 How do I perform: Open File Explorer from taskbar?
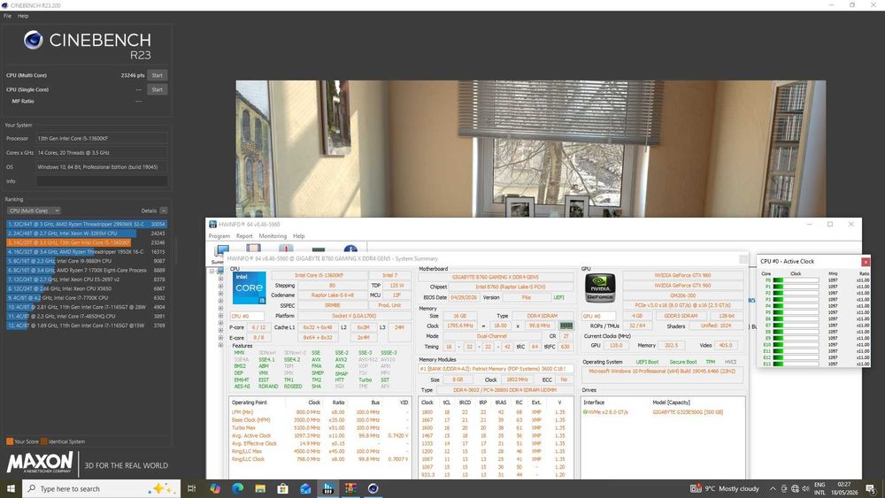click(x=260, y=488)
